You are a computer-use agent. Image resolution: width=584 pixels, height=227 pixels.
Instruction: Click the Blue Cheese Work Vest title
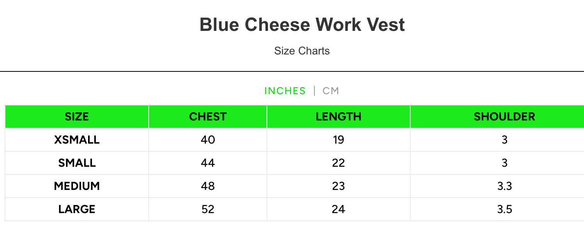click(302, 24)
